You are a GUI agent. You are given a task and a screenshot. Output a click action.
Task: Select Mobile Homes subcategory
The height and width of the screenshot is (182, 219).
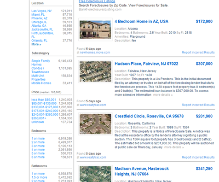pos(41,83)
